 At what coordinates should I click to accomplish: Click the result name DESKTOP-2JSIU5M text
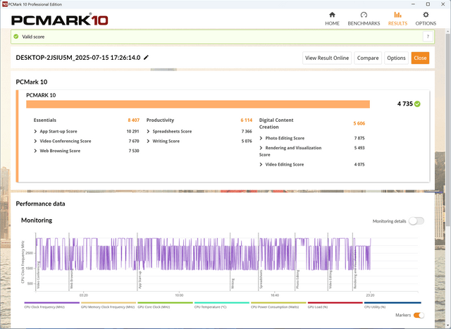click(78, 58)
